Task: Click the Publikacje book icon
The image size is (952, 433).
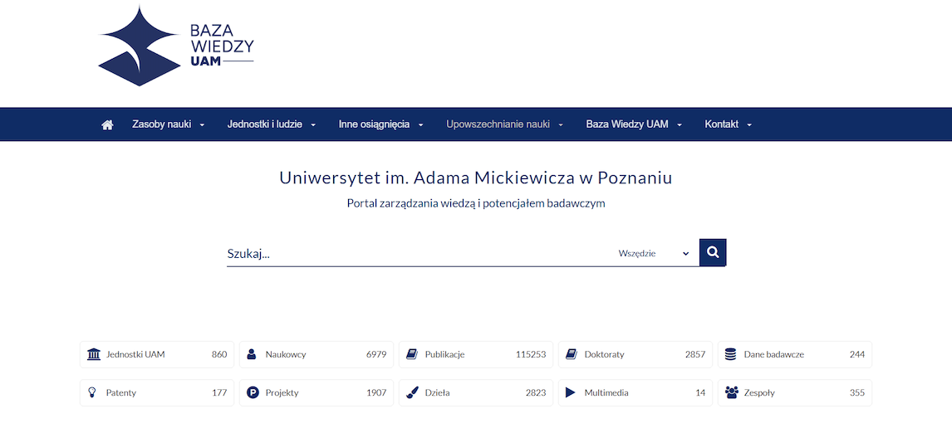Action: click(412, 354)
